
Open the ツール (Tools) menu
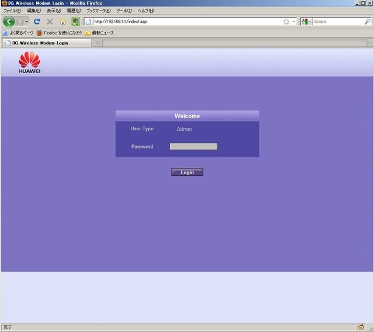click(x=124, y=11)
